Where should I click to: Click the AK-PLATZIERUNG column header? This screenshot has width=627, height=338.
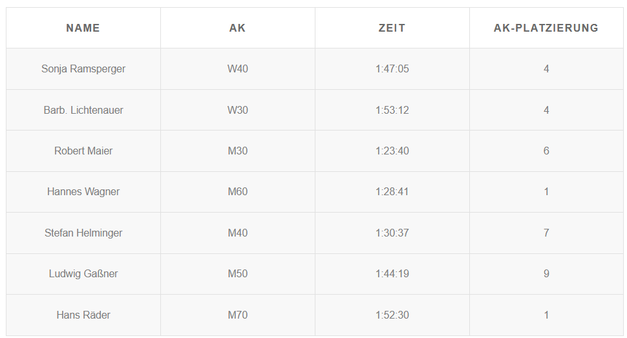point(546,28)
